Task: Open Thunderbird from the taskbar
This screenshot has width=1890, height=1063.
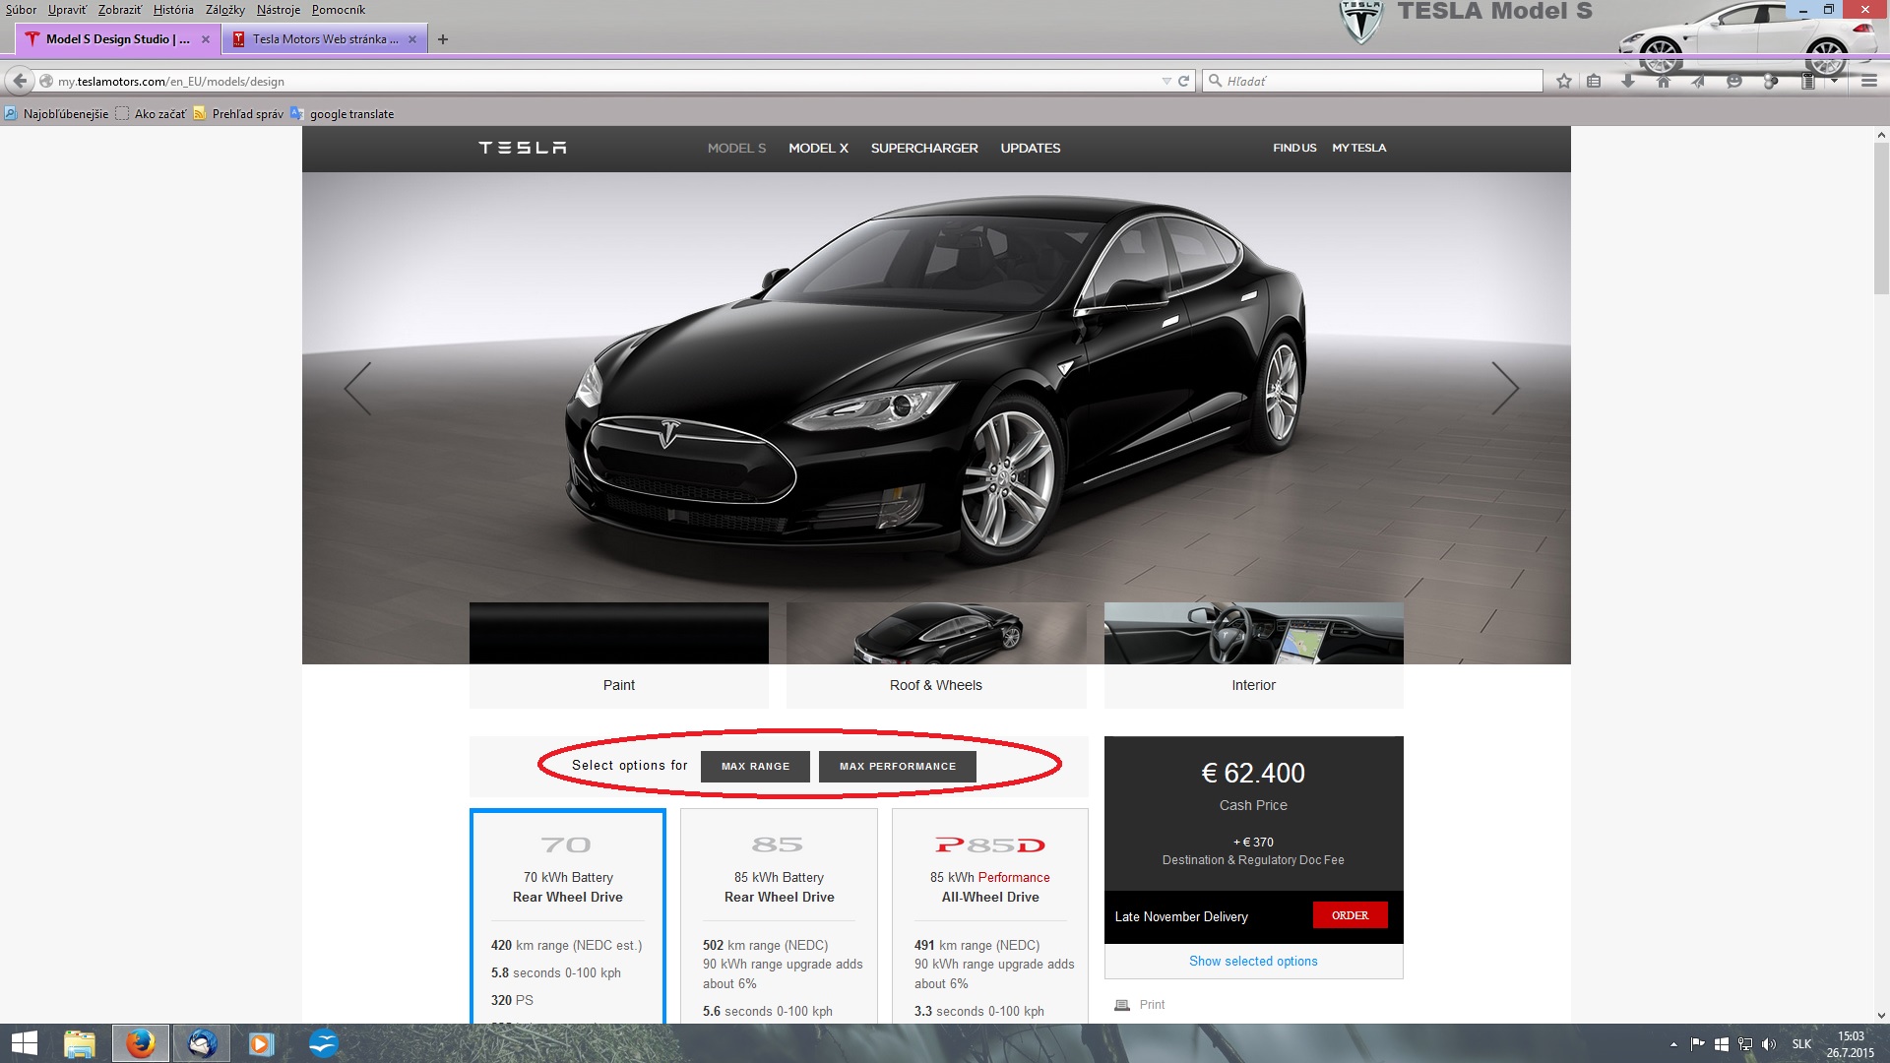Action: [202, 1043]
